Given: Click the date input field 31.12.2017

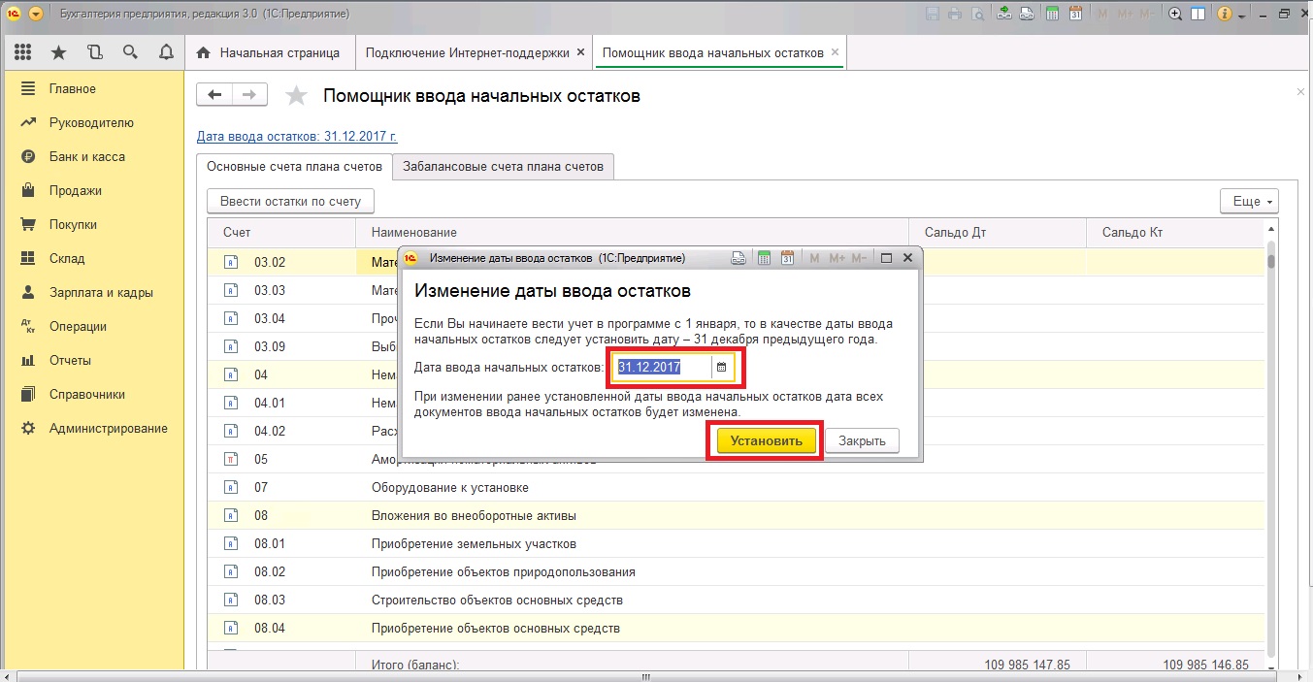Looking at the screenshot, I should coord(662,367).
